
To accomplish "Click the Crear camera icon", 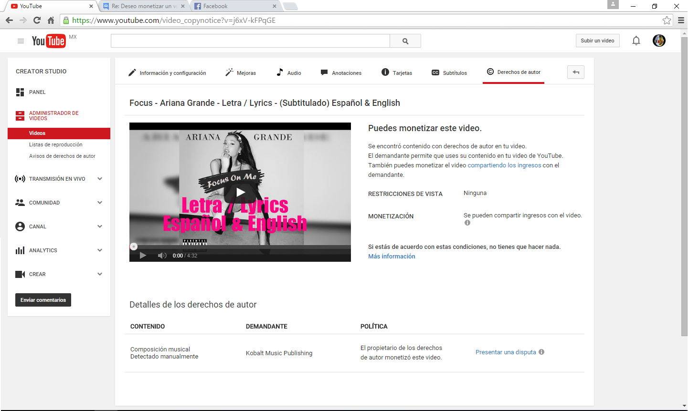I will [x=20, y=274].
